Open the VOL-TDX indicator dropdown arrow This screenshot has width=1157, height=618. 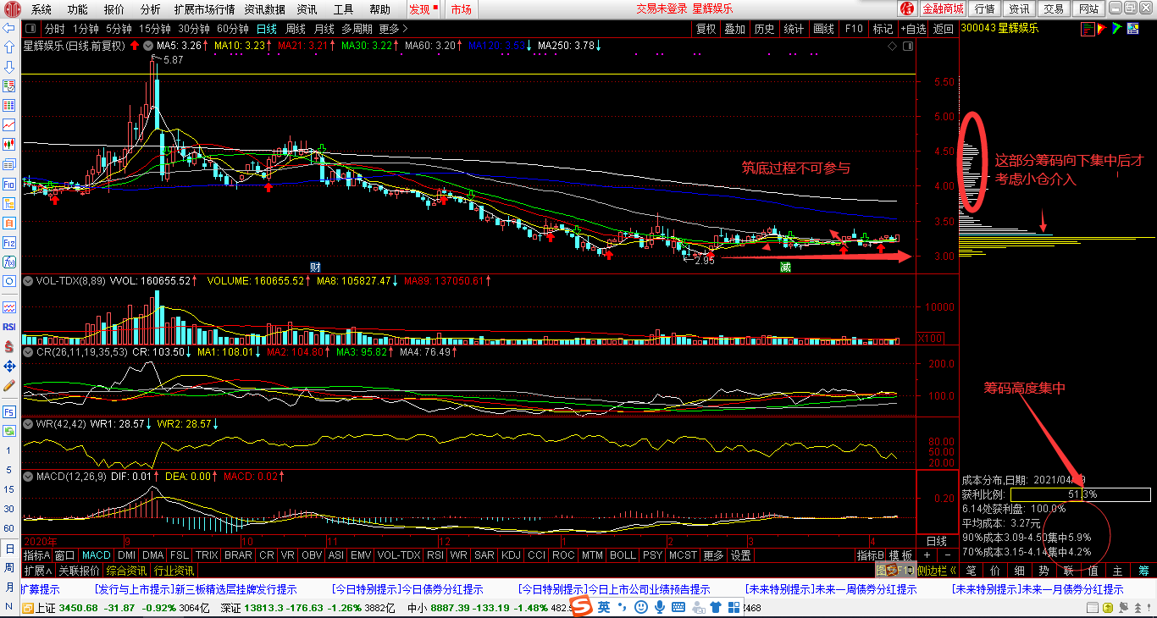tap(28, 280)
